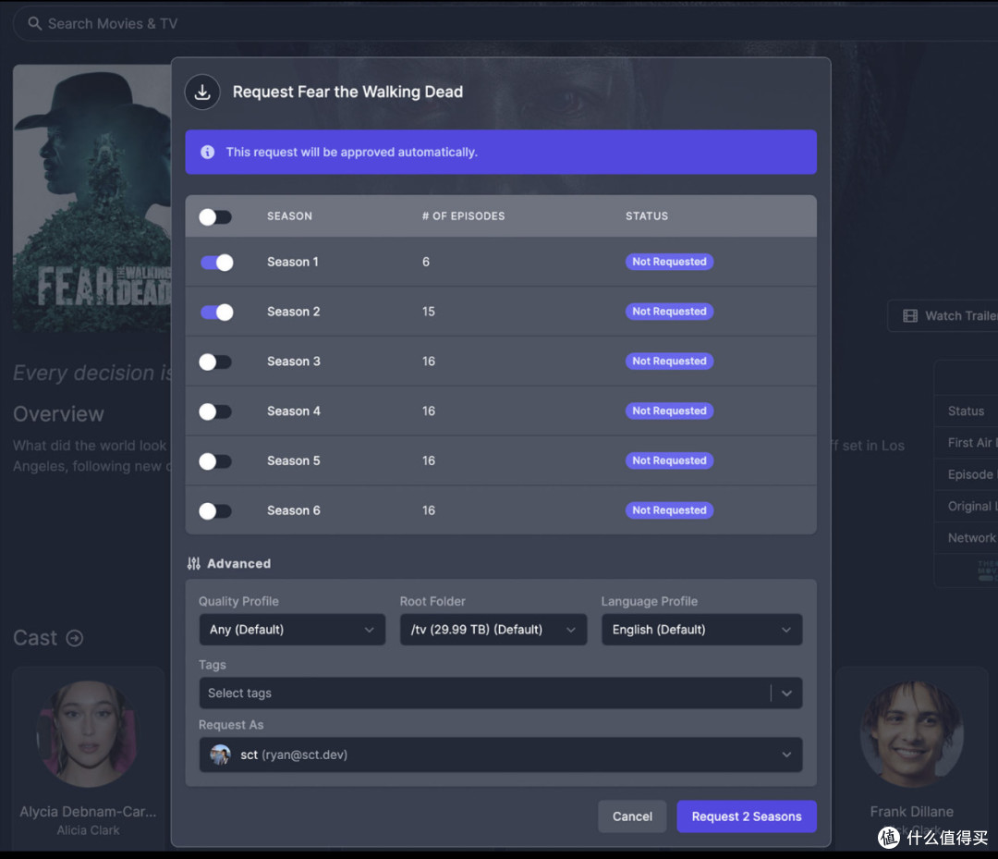
Task: Click the Season 1 Not Requested badge
Action: [669, 262]
